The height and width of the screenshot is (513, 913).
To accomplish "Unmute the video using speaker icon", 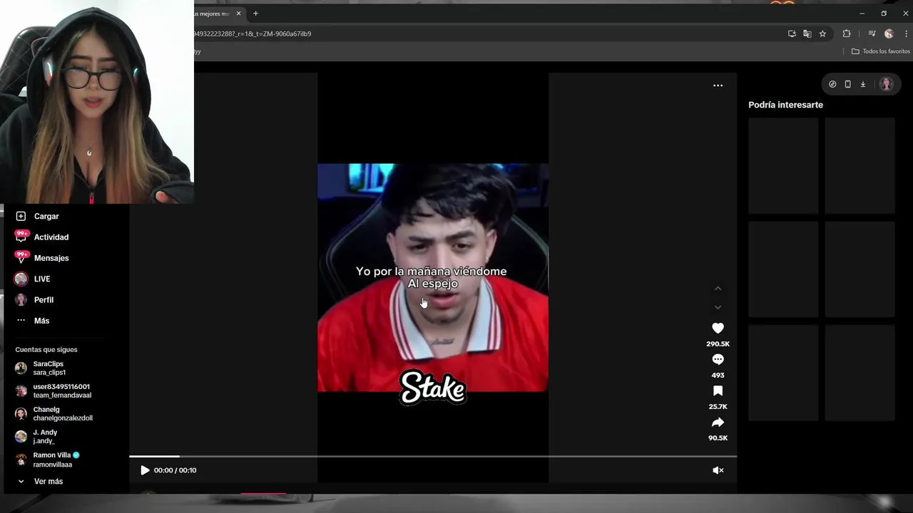I will point(718,470).
